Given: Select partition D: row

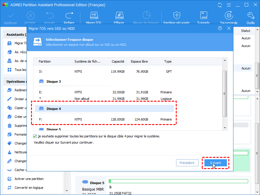Looking at the screenshot, I should (104, 71).
